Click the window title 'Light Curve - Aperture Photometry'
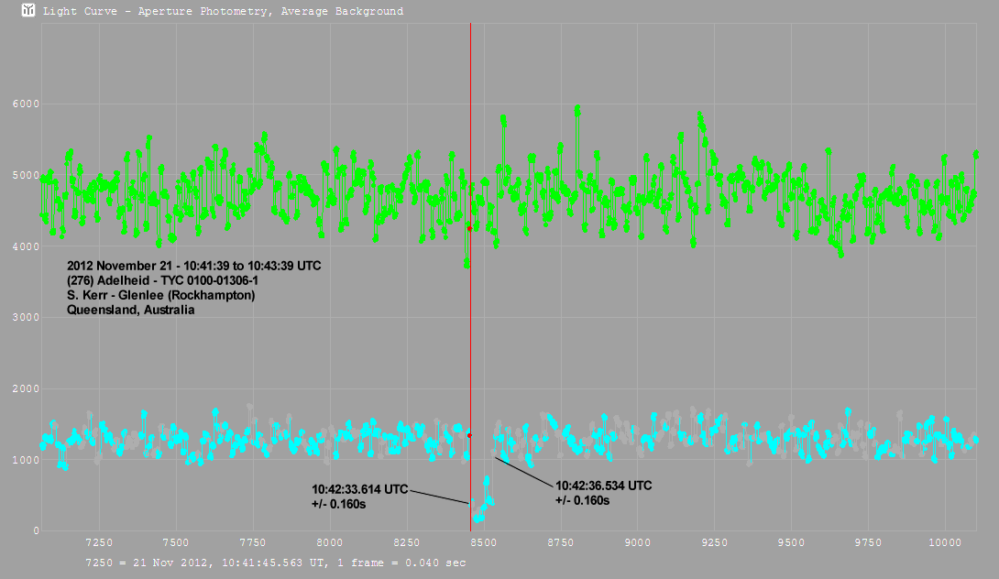The image size is (999, 579). coord(223,11)
